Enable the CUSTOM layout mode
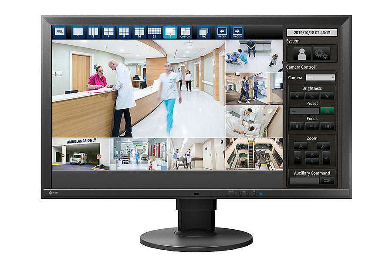 click(185, 30)
